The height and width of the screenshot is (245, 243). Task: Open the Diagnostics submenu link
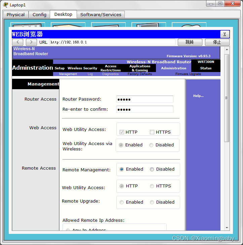click(x=110, y=74)
